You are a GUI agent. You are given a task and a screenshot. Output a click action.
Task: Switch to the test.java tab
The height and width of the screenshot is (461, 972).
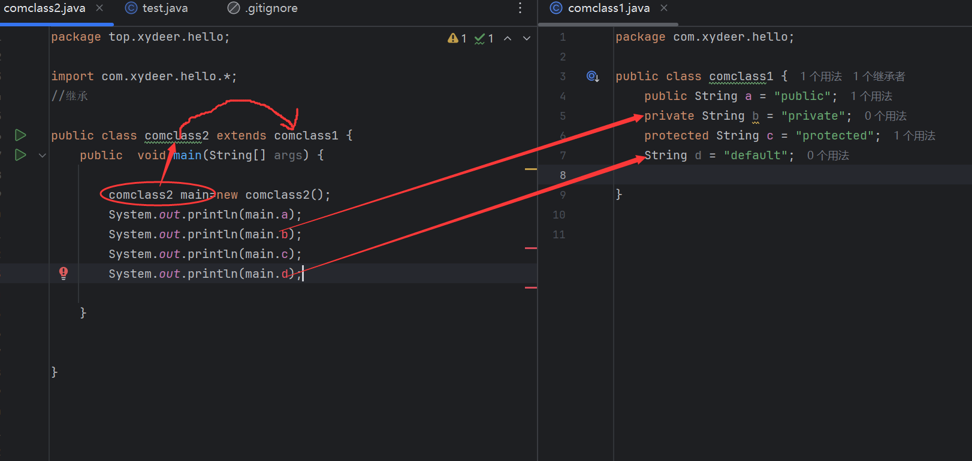[x=157, y=8]
